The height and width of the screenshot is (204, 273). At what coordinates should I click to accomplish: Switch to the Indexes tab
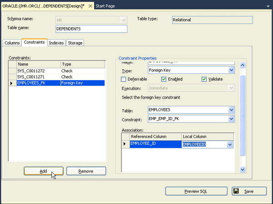click(56, 43)
